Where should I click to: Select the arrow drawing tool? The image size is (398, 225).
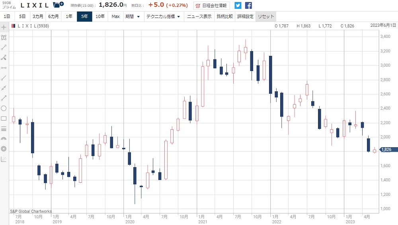click(x=4, y=98)
